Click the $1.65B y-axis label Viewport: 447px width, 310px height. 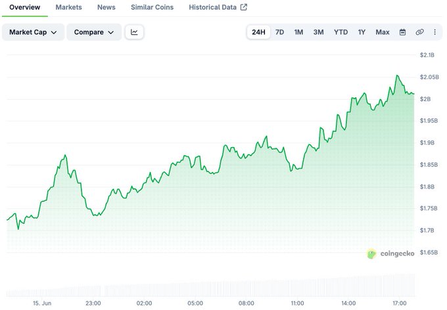click(x=429, y=252)
